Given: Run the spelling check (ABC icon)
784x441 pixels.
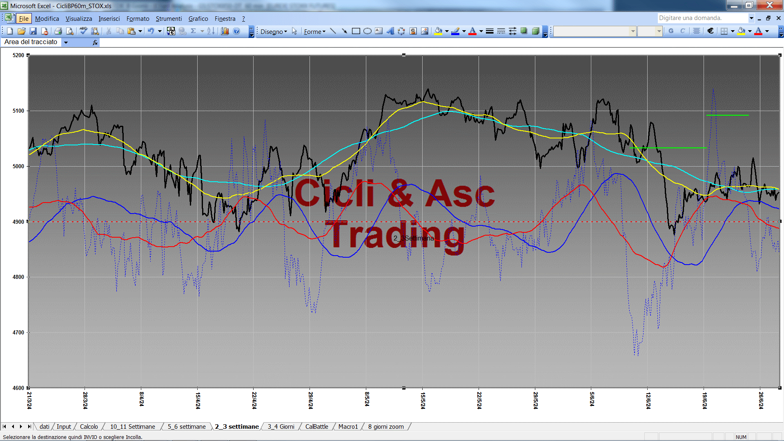Looking at the screenshot, I should (83, 31).
